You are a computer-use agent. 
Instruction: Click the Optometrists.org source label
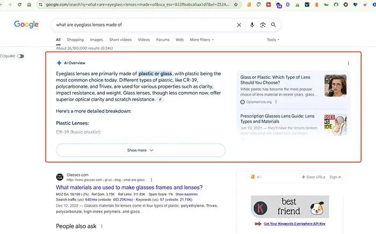click(259, 102)
